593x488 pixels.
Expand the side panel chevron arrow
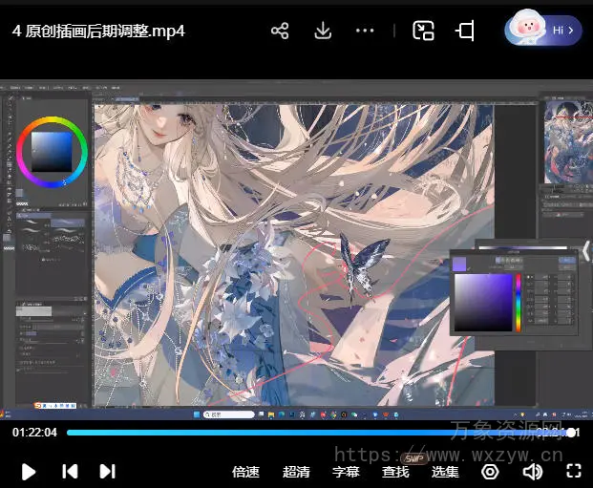[585, 251]
